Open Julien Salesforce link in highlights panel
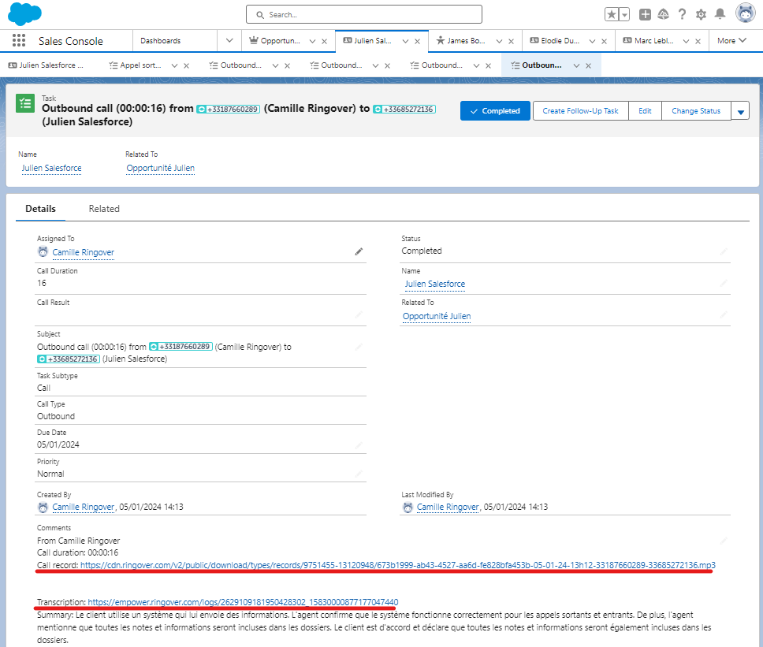Screen dimensions: 763x647 [x=51, y=168]
